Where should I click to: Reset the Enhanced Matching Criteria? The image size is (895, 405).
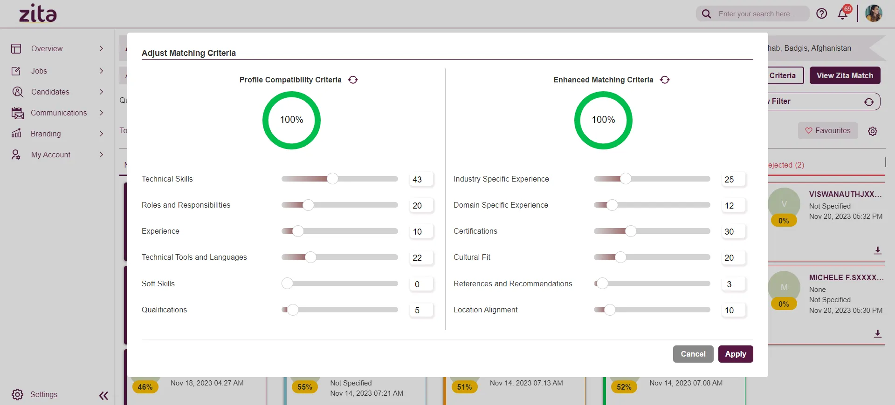(665, 80)
